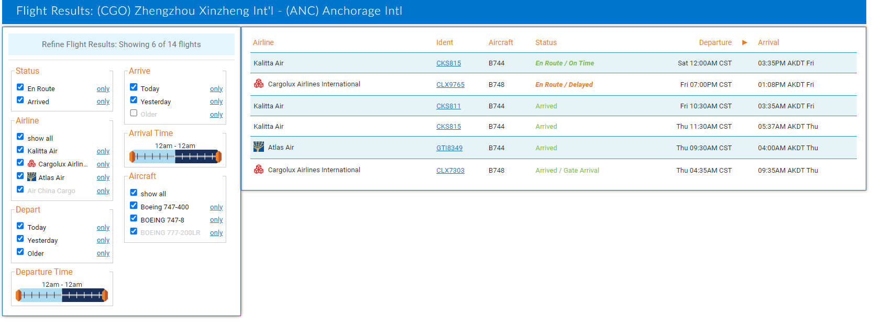Click the Cargolux logo in the CLX9765 row

click(259, 84)
